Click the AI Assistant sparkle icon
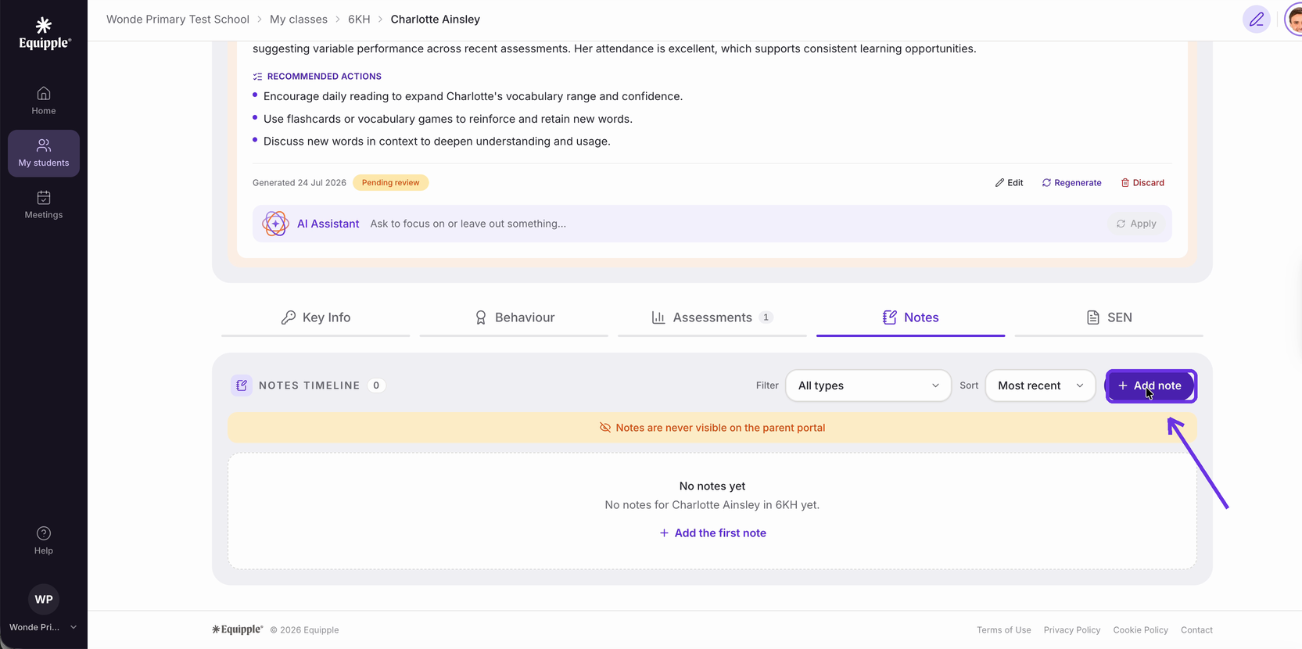Image resolution: width=1302 pixels, height=649 pixels. pyautogui.click(x=275, y=224)
